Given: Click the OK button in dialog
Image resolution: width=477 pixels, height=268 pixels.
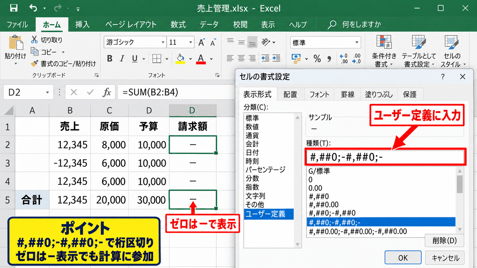Looking at the screenshot, I should (x=403, y=258).
